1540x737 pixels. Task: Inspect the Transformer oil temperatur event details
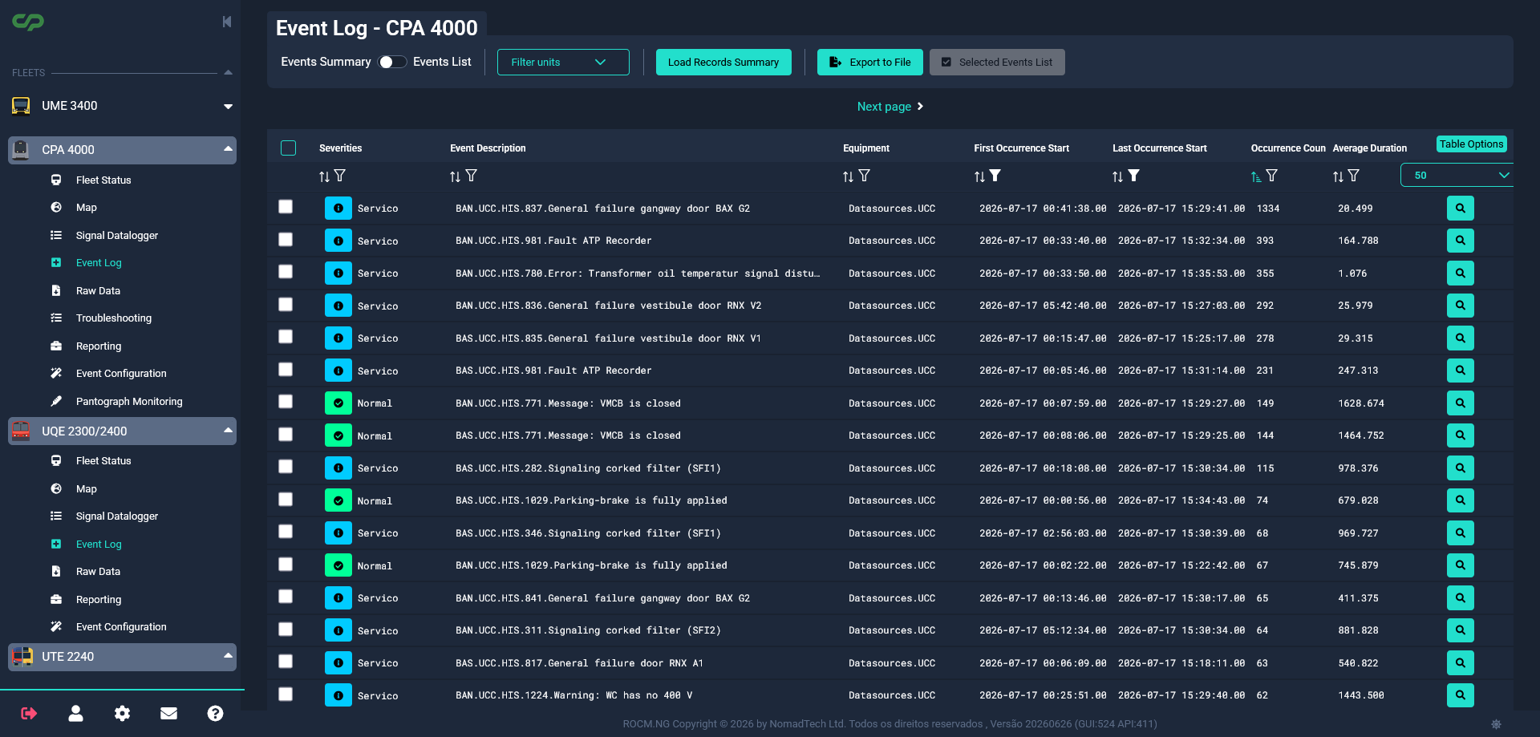point(1460,273)
